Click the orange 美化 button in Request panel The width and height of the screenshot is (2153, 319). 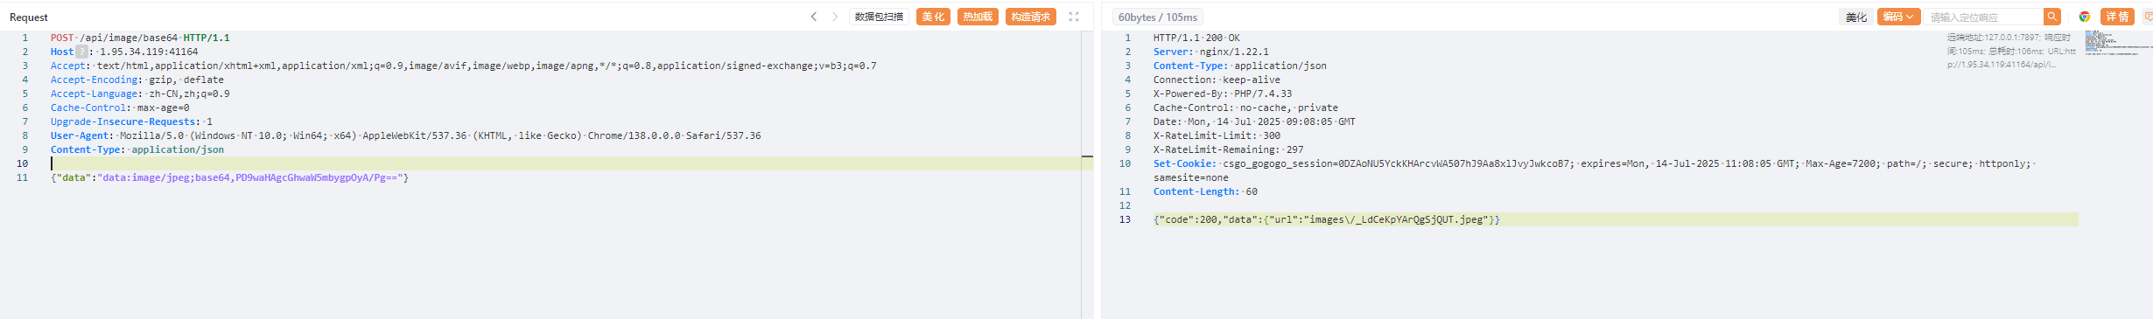933,17
